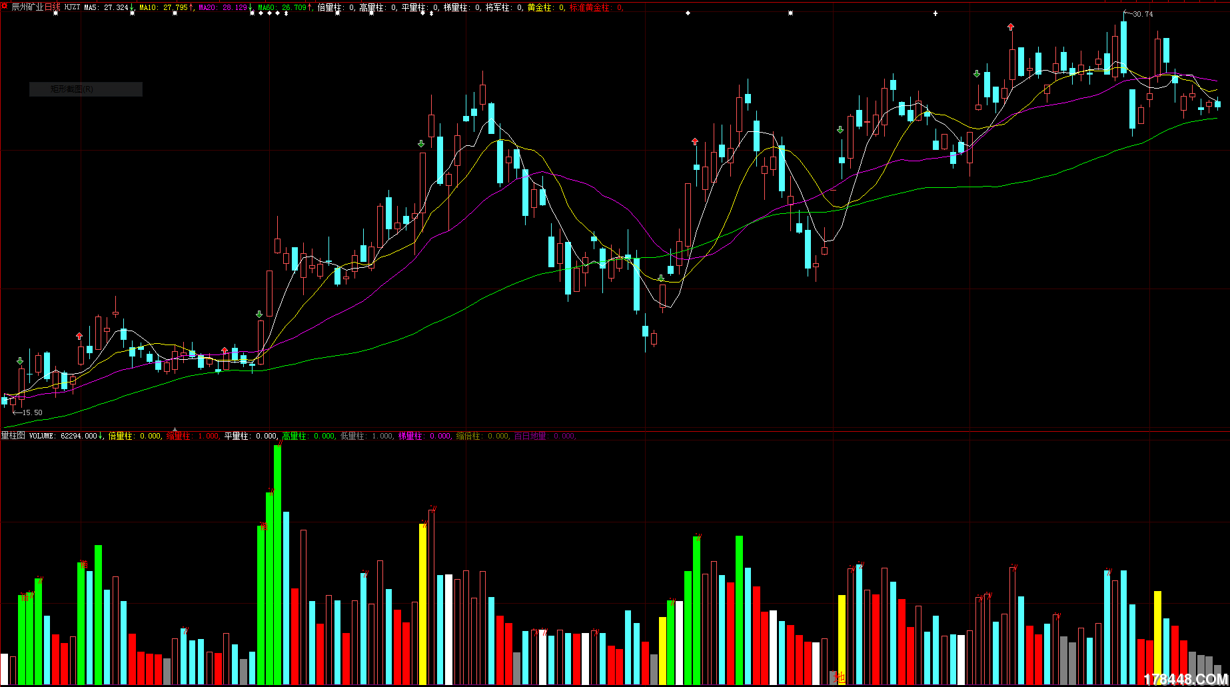This screenshot has width=1230, height=687.
Task: Click the 15.50 low price marker
Action: click(x=32, y=412)
